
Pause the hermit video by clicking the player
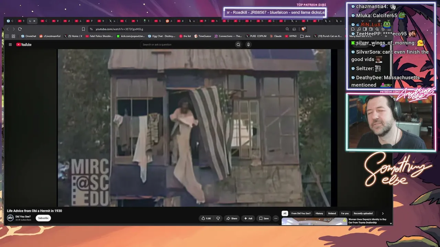coord(194,128)
